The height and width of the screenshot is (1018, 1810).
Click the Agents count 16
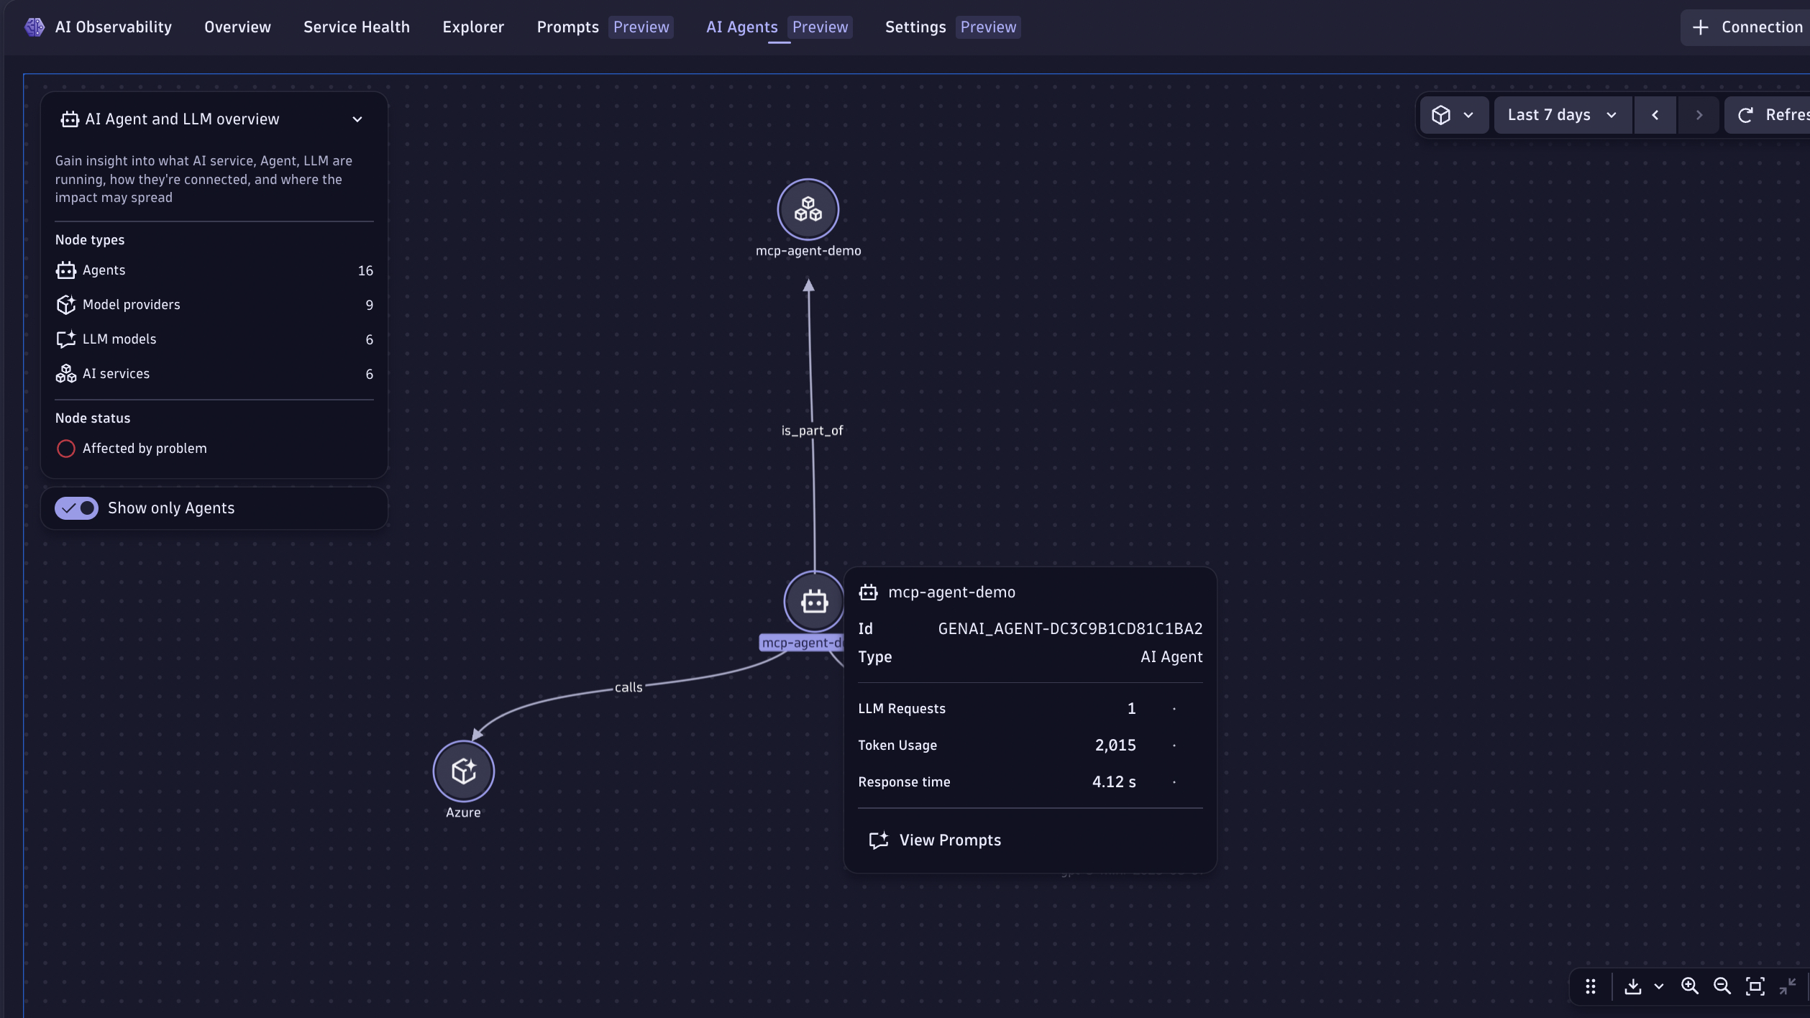(x=365, y=271)
